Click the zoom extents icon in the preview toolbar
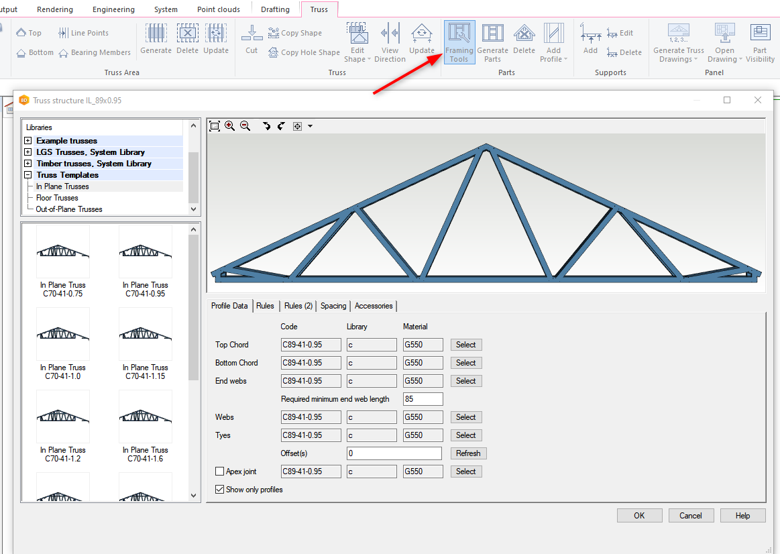Viewport: 780px width, 554px height. click(x=215, y=126)
